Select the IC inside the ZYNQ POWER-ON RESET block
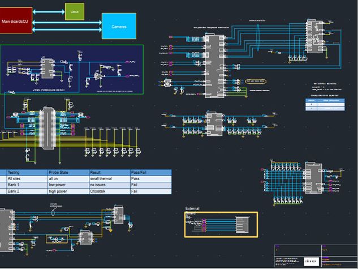The height and width of the screenshot is (269, 358). coord(46,68)
